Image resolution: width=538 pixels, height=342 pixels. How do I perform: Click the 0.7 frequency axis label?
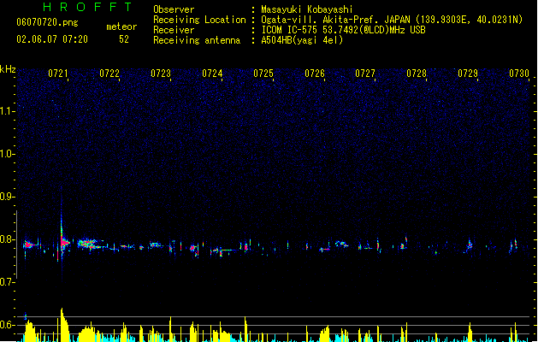coord(6,282)
